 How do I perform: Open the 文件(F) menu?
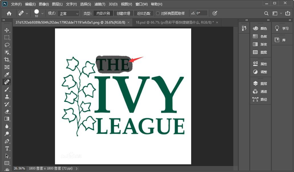point(16,4)
